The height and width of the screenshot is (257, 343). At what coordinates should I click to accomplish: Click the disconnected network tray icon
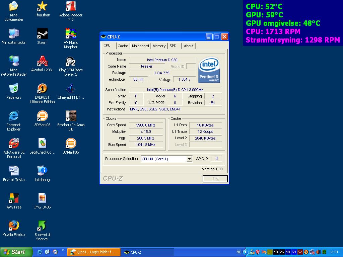tap(312, 252)
